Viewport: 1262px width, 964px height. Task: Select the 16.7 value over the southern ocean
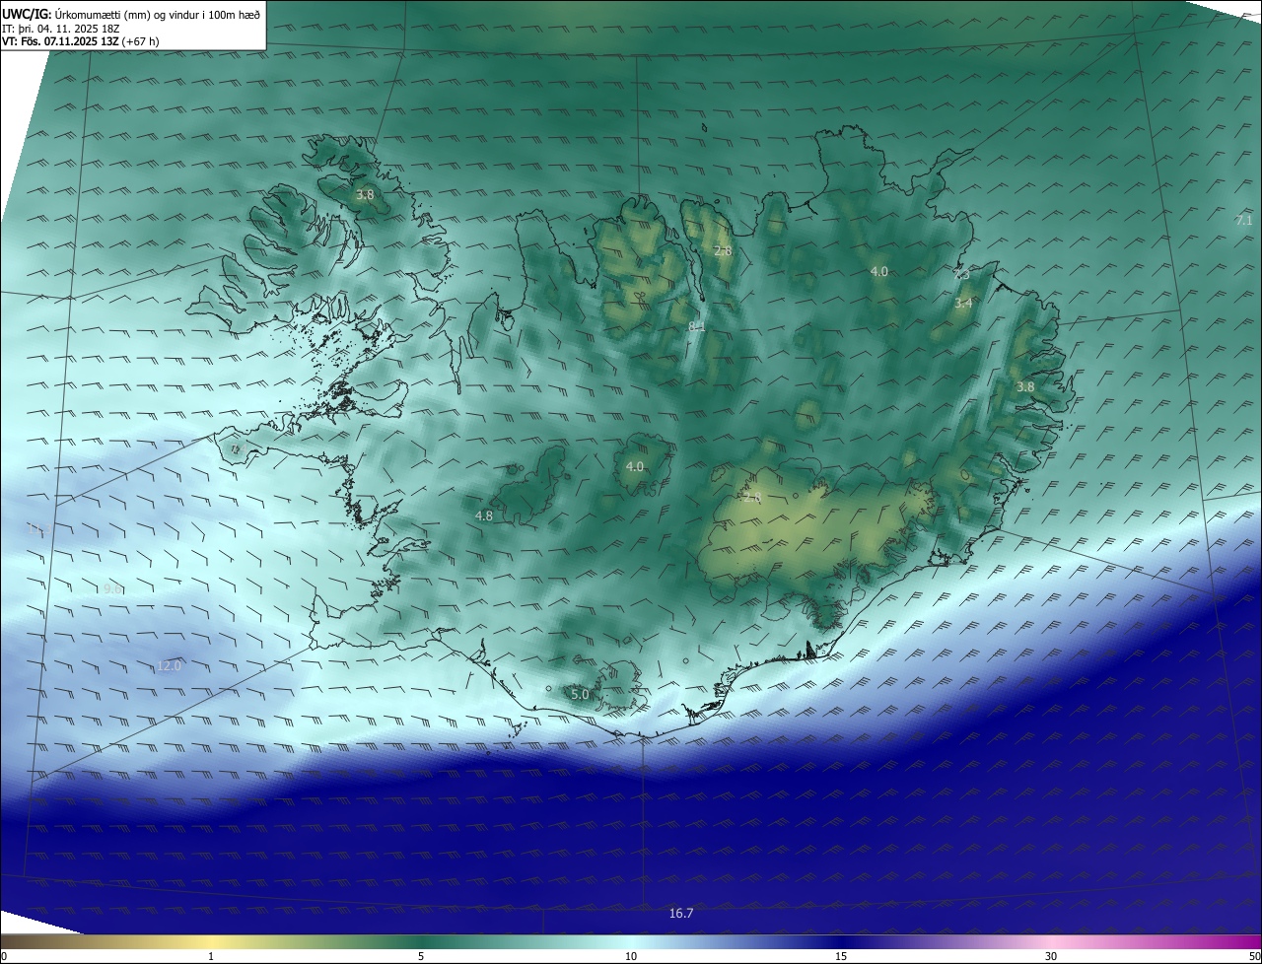click(681, 914)
